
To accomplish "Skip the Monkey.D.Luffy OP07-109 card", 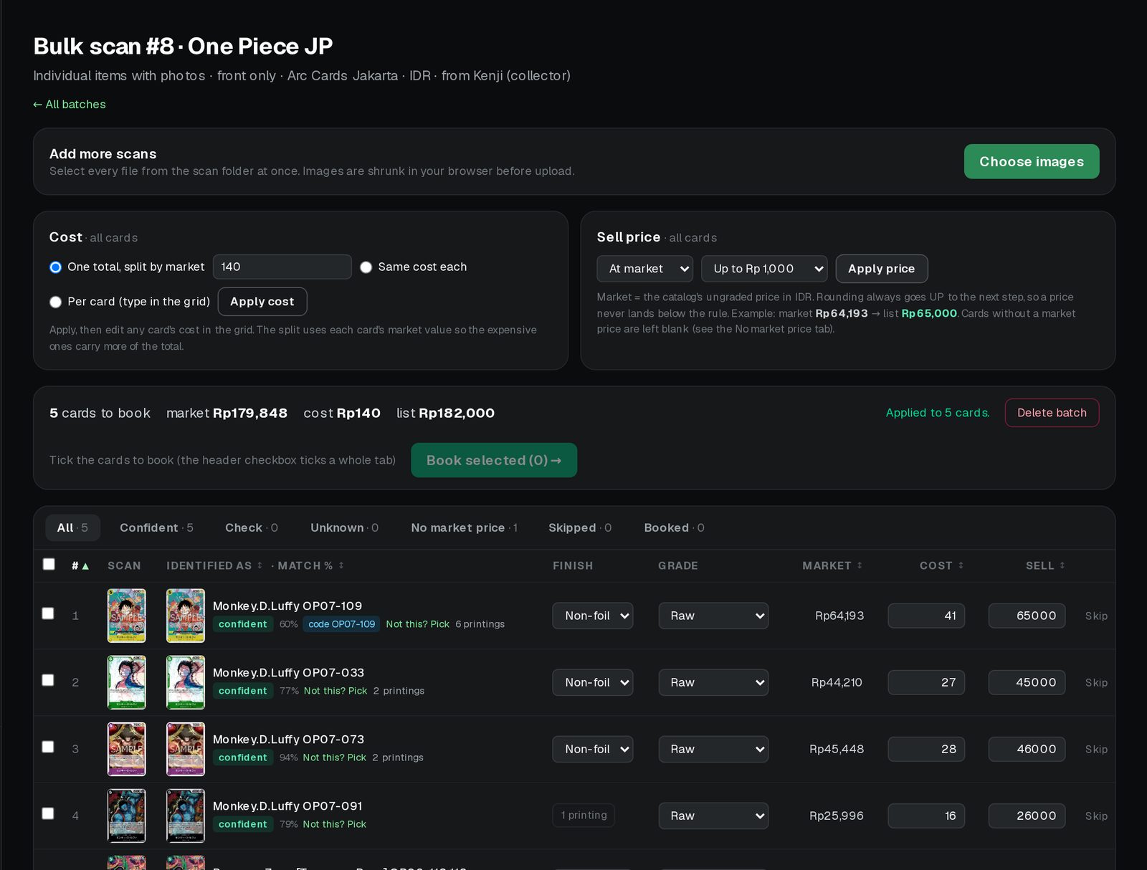I will click(1096, 616).
